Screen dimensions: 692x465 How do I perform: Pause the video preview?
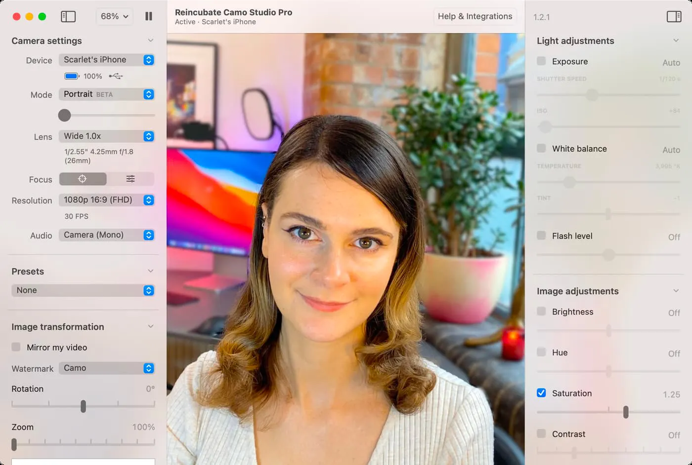click(148, 16)
